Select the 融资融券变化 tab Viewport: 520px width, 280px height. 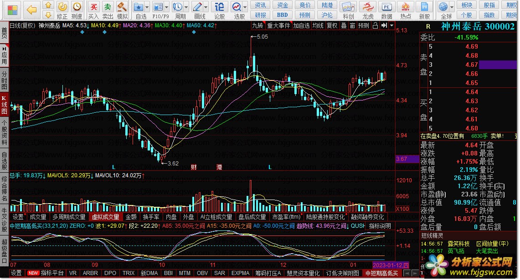coord(367,217)
